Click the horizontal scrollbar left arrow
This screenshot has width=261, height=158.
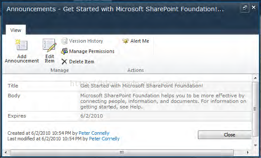pyautogui.click(x=6, y=152)
